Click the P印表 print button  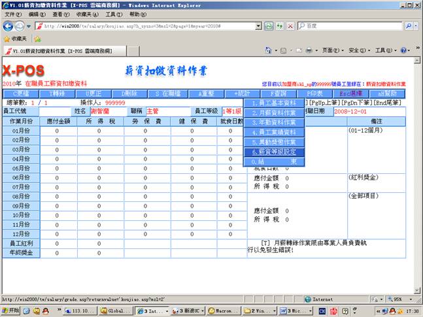[x=314, y=93]
